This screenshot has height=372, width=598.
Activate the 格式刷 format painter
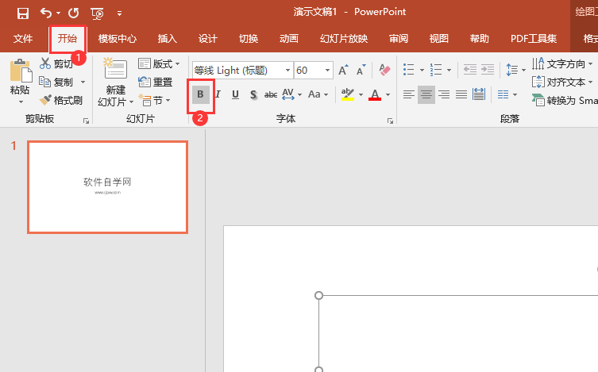click(61, 100)
